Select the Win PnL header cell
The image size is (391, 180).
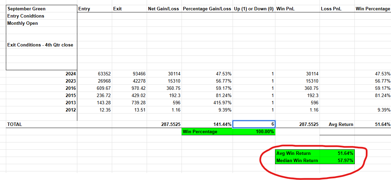tap(297, 9)
